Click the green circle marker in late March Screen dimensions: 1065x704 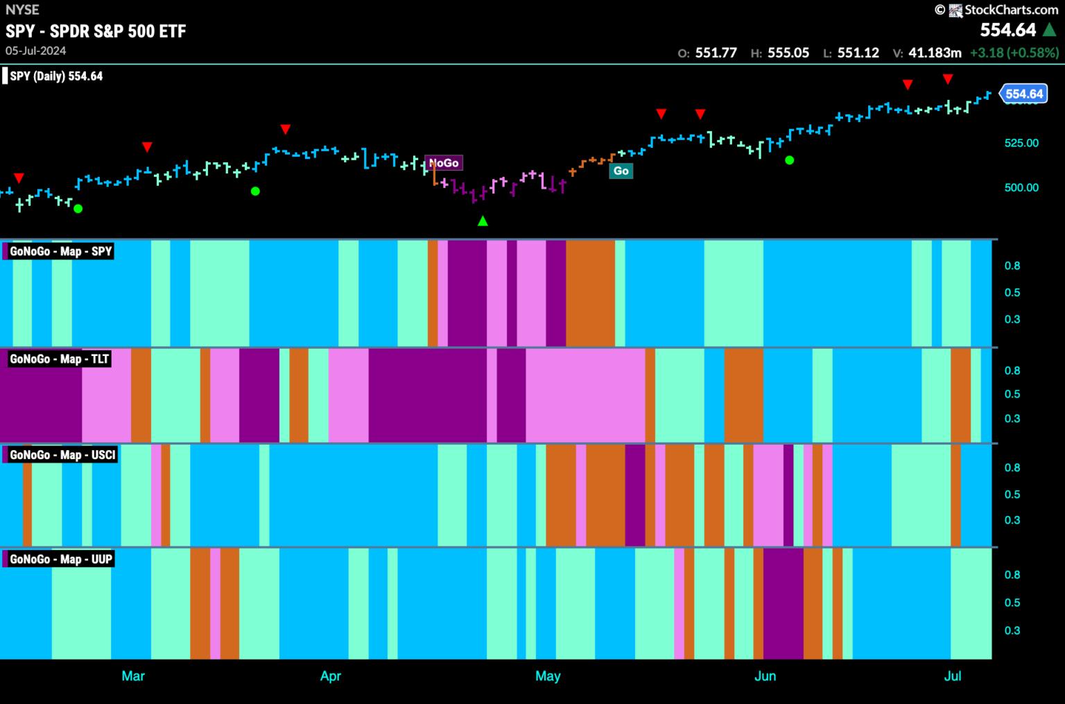[x=255, y=191]
